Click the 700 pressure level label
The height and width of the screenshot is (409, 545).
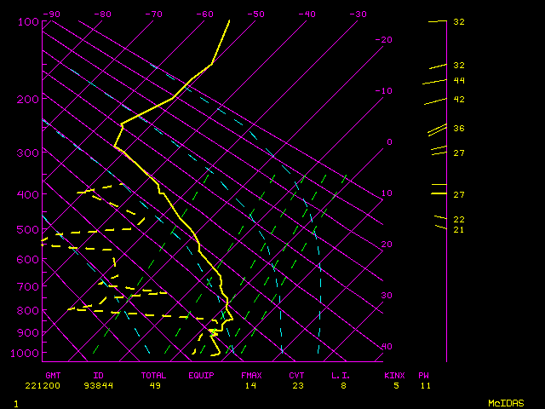[27, 287]
